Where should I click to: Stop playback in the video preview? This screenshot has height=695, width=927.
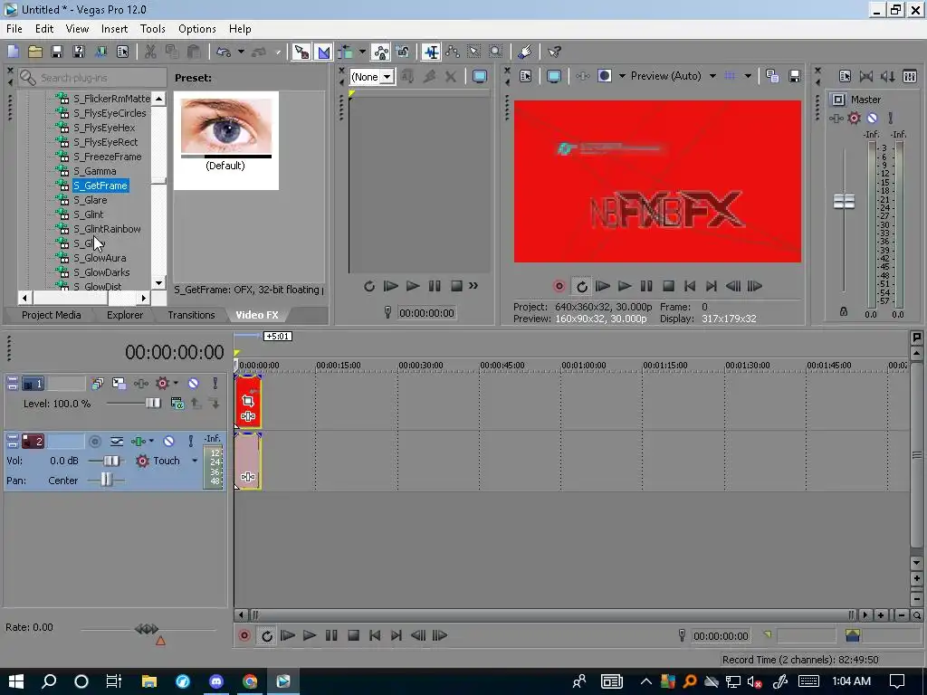[x=668, y=287]
